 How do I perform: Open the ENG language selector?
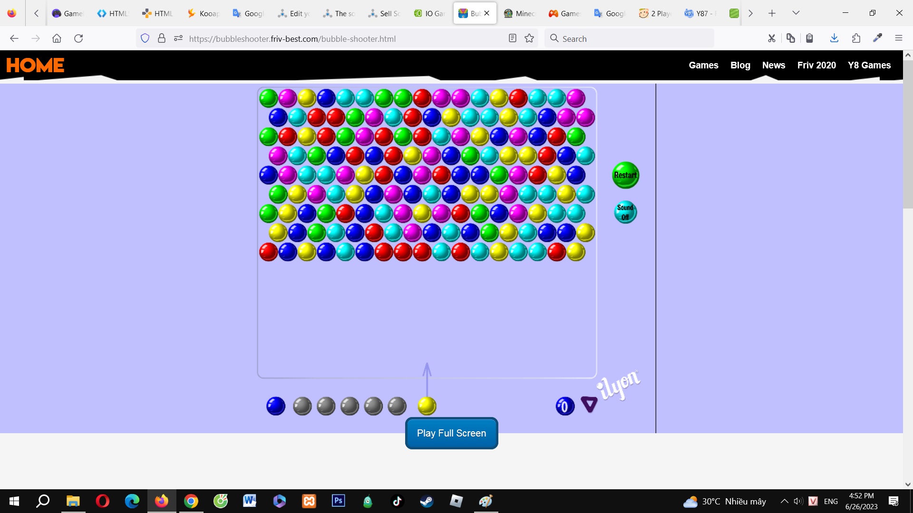point(830,501)
